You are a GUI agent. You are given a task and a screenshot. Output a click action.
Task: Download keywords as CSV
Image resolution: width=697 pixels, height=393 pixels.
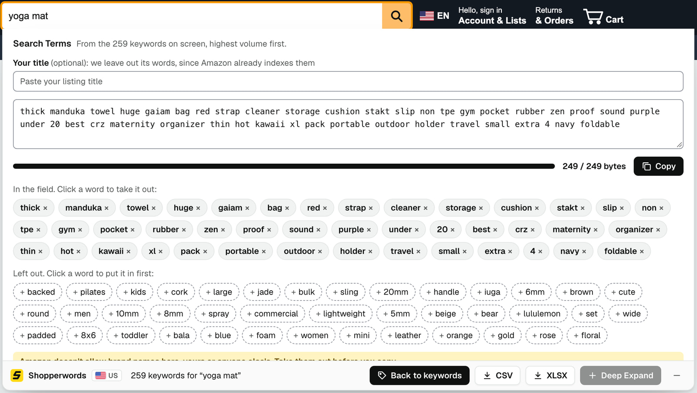pyautogui.click(x=497, y=376)
